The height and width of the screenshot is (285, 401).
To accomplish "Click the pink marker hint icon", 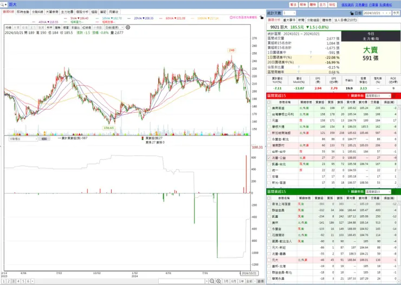I will [x=231, y=17].
